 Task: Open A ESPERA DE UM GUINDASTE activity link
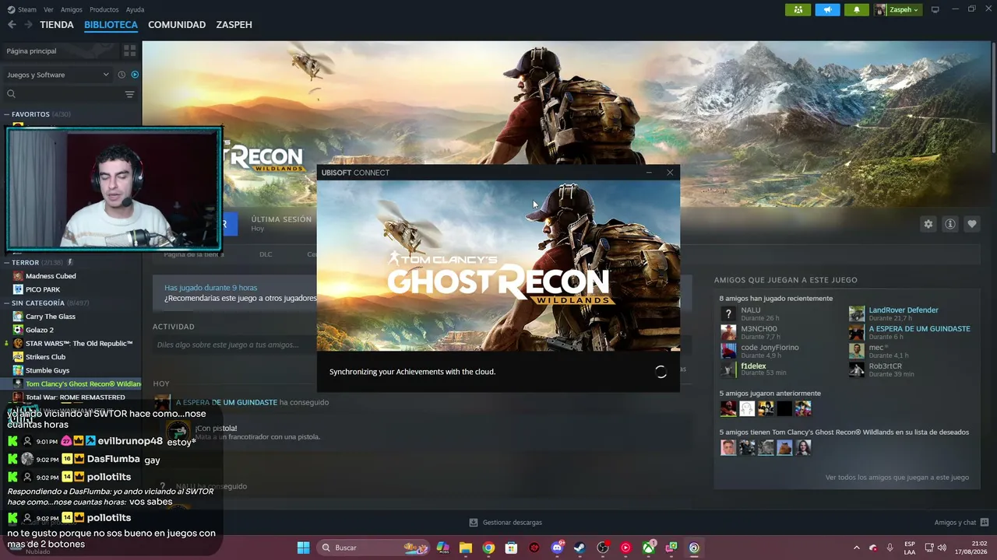[227, 402]
